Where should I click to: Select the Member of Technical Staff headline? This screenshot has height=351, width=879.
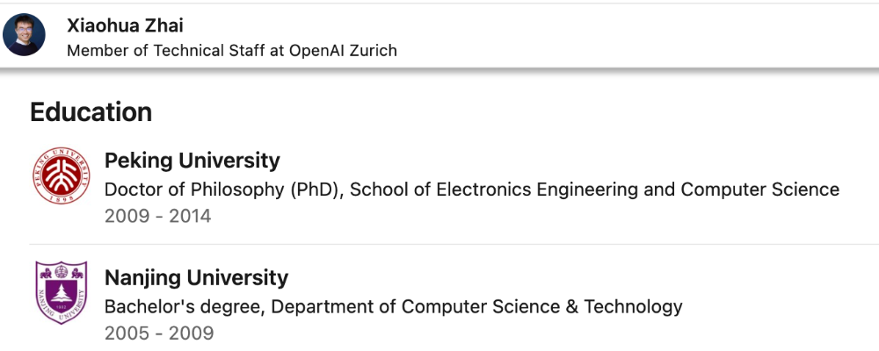[231, 50]
